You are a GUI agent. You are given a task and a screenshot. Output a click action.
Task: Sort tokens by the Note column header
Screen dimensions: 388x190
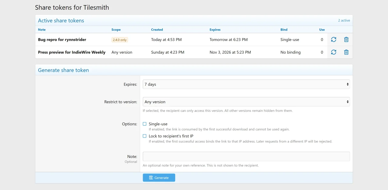click(42, 30)
